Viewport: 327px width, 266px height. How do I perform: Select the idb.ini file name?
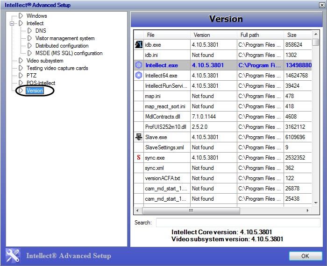pos(151,55)
